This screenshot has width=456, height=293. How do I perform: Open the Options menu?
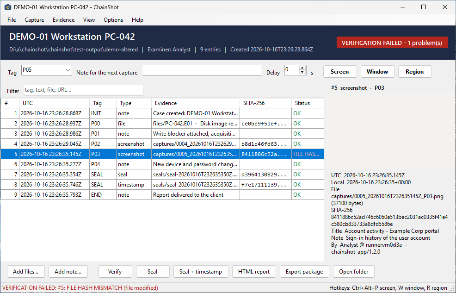tap(113, 20)
